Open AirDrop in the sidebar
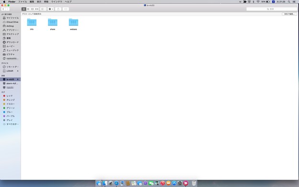 [x=10, y=26]
